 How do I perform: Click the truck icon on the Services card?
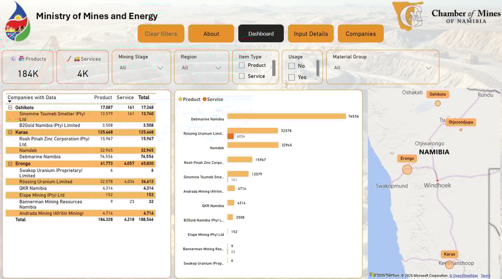coord(77,59)
